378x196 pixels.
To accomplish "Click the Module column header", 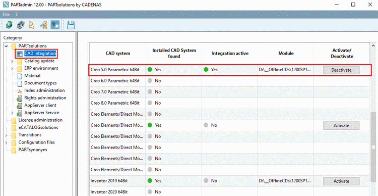I will (286, 54).
